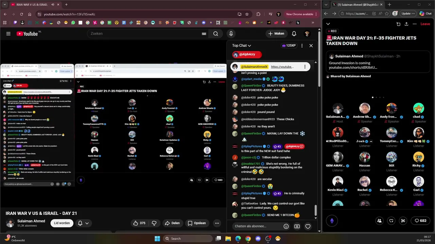This screenshot has height=244, width=435.
Task: Close the Top Chat panel
Action: pos(311,45)
